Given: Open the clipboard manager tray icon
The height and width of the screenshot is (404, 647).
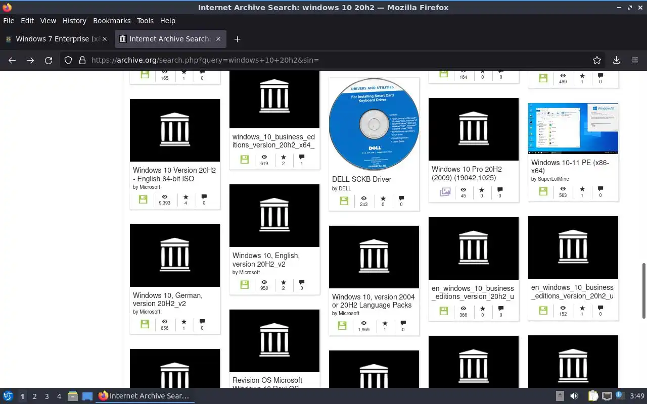Looking at the screenshot, I should point(593,396).
